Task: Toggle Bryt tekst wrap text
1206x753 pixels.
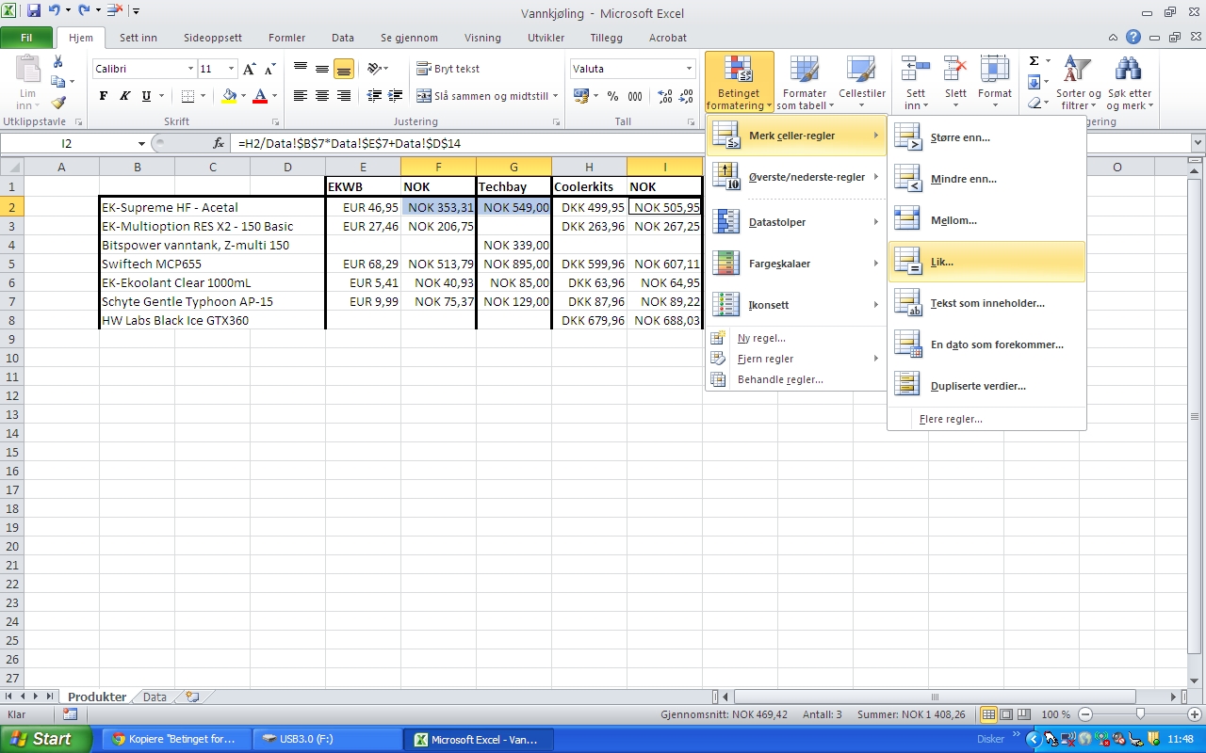Action: (x=448, y=69)
